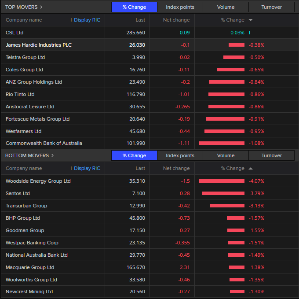Select Fortescue Metals Group Ltd name

coord(37,119)
